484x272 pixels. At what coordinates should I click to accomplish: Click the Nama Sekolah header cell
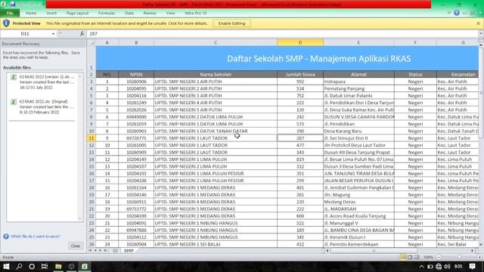tap(216, 74)
